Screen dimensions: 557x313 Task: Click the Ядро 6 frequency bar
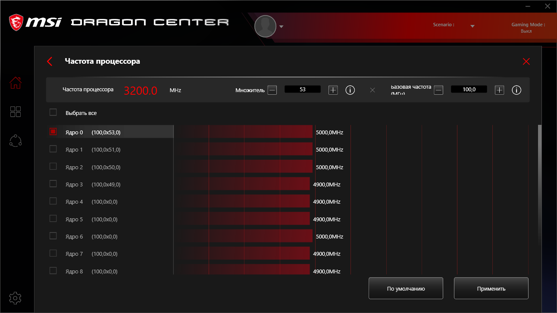pos(244,236)
